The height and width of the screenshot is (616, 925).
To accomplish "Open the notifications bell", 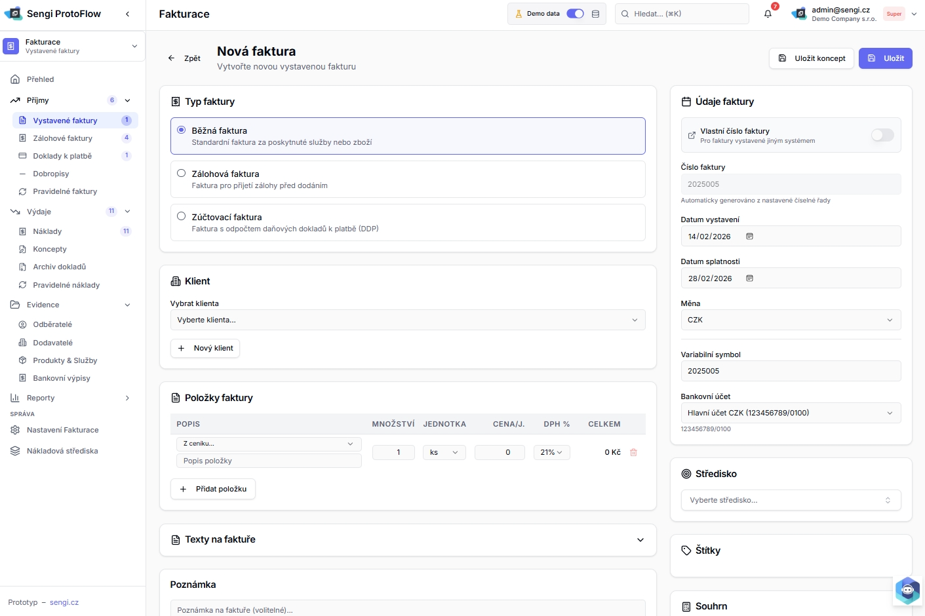I will pos(768,14).
